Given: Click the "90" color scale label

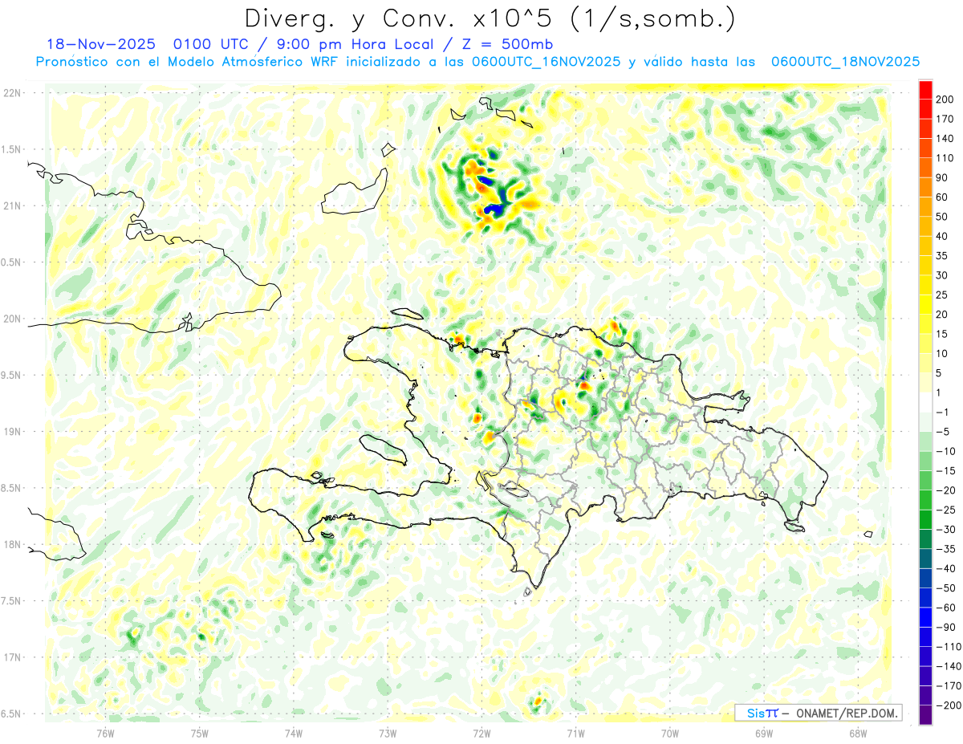Looking at the screenshot, I should pos(942,177).
